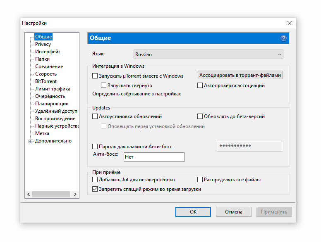Viewport: 321px width, 242px height.
Task: Confirm settings with the OK button
Action: (193, 212)
